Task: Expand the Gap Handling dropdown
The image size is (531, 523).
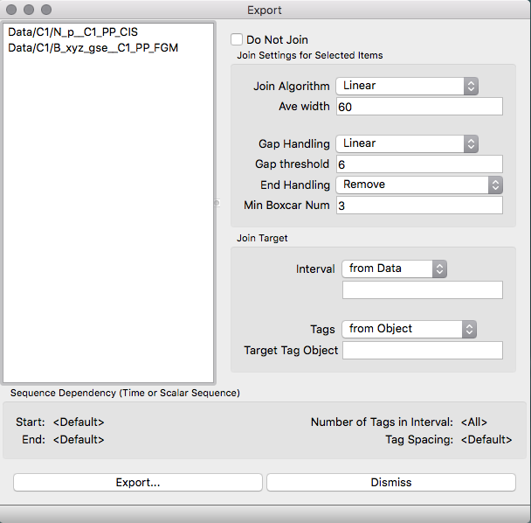Action: pyautogui.click(x=408, y=143)
